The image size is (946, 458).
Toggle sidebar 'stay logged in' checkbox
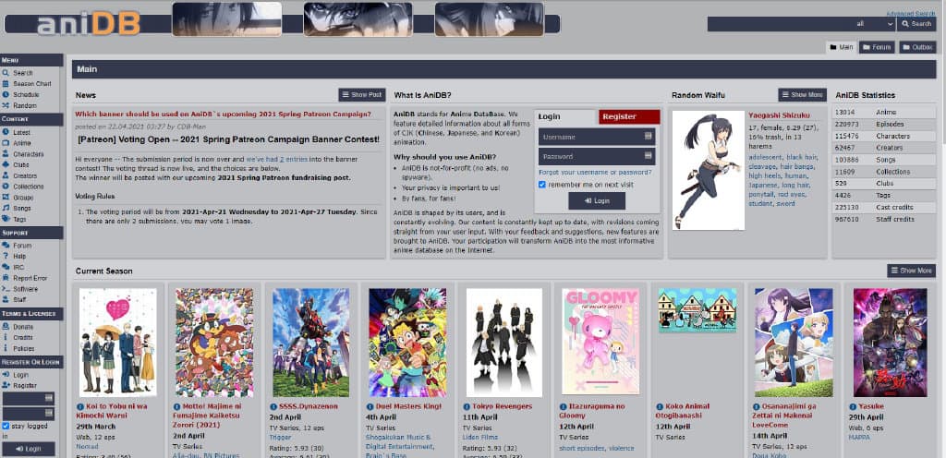[x=6, y=426]
